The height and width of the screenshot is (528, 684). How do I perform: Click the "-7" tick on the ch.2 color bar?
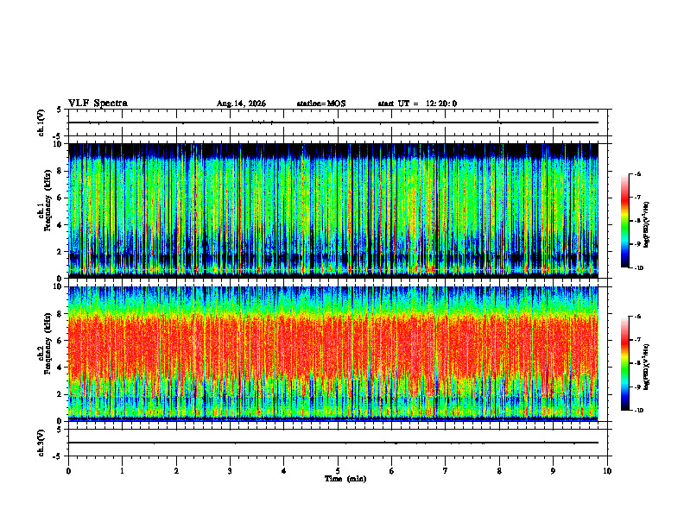(x=638, y=340)
